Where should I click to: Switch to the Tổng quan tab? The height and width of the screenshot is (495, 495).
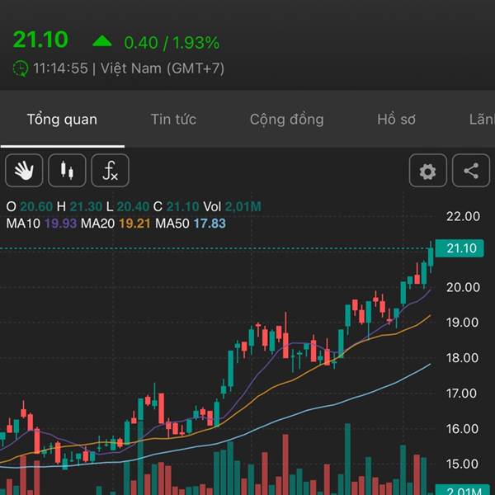(62, 120)
